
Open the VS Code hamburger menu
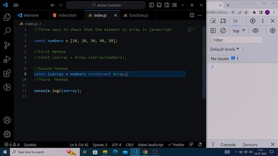tap(16, 5)
